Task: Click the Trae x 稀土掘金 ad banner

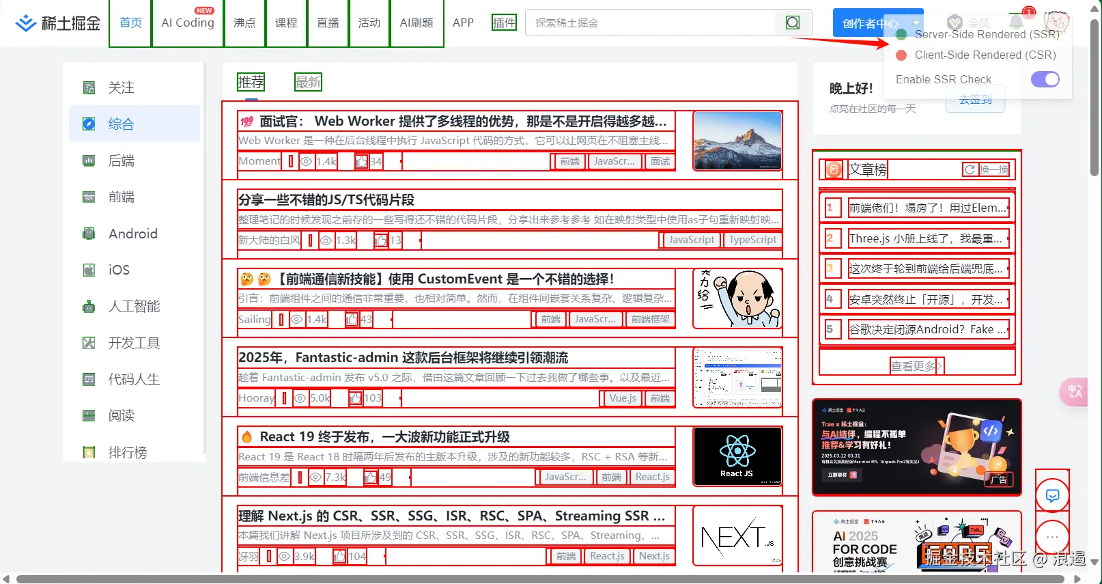Action: pyautogui.click(x=916, y=447)
